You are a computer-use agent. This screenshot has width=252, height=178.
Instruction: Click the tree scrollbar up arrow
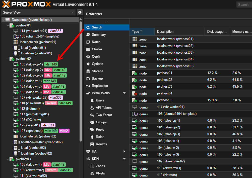point(81,19)
